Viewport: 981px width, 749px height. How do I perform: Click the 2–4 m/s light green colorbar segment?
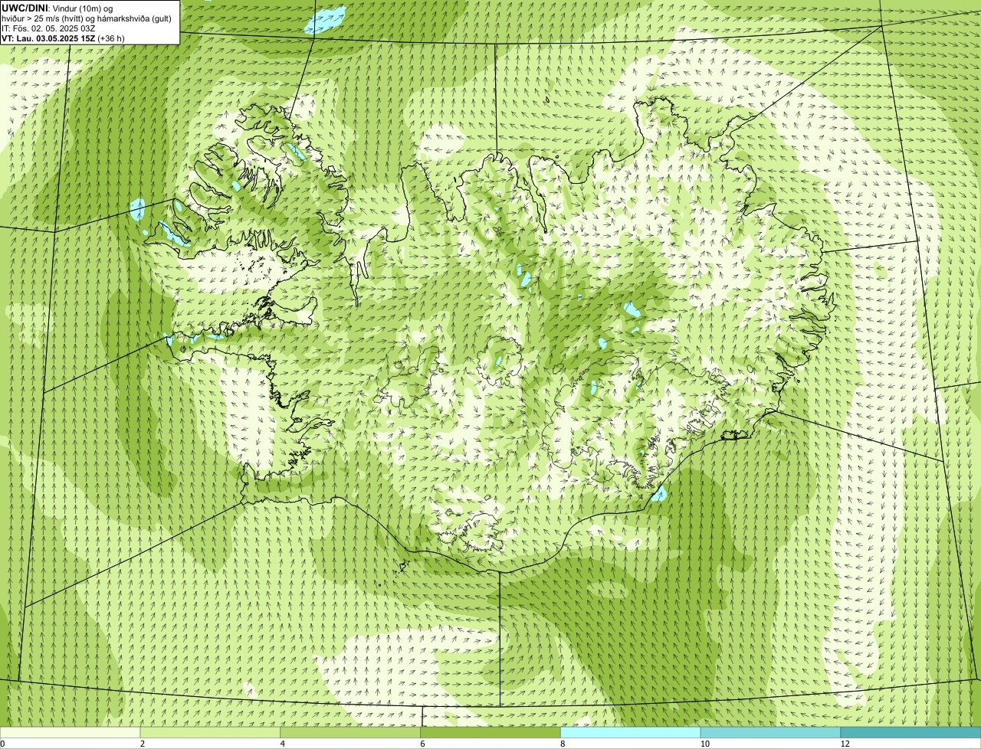[211, 732]
